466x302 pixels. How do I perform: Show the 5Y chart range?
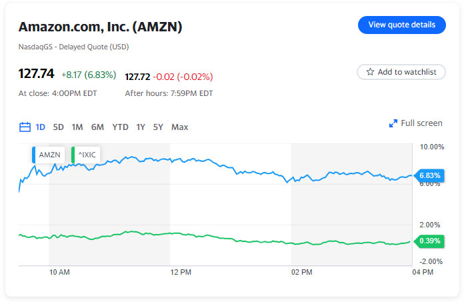pos(158,127)
